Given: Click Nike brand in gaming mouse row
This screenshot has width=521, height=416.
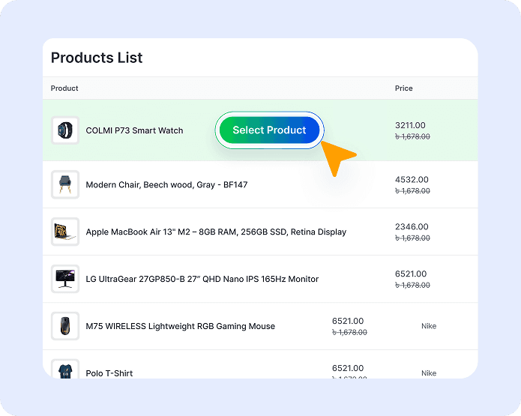Looking at the screenshot, I should [x=428, y=326].
